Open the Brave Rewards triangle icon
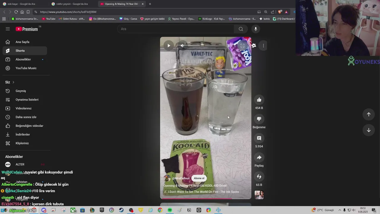 tap(286, 12)
